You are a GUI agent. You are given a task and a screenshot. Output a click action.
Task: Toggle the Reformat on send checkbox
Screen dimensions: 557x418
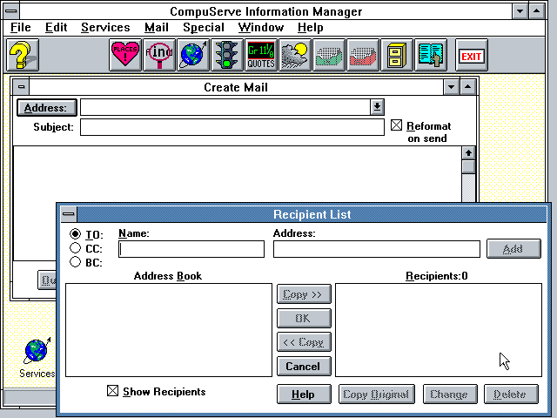tap(397, 125)
